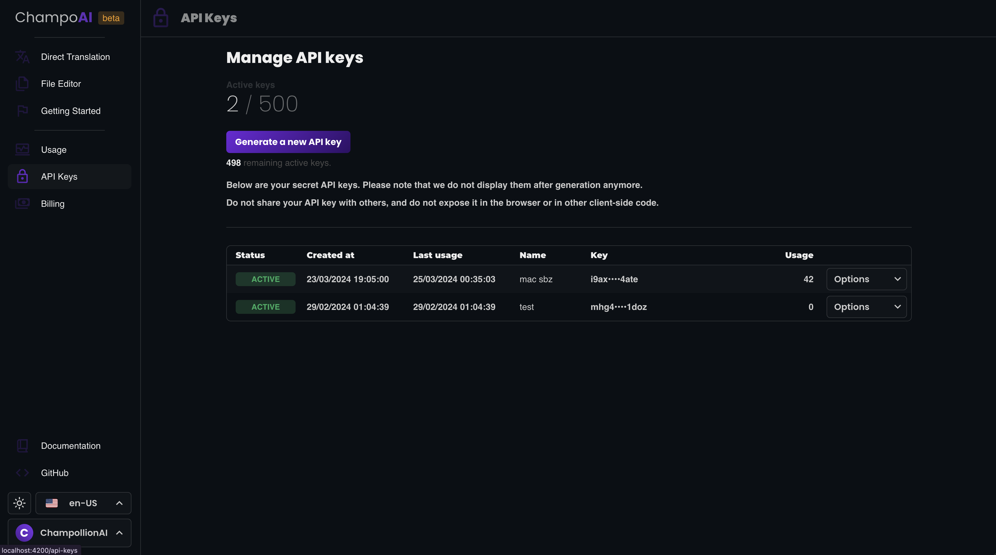This screenshot has height=555, width=996.
Task: Open Options dropdown for test key
Action: 866,307
